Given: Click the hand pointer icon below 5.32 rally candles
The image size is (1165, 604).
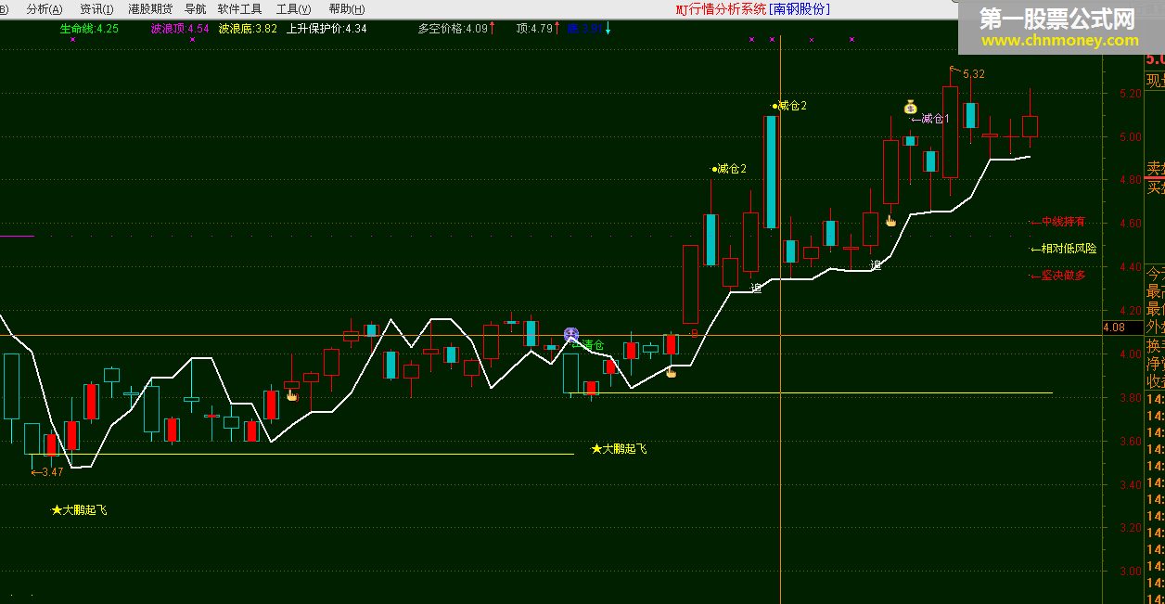Looking at the screenshot, I should pos(891,221).
